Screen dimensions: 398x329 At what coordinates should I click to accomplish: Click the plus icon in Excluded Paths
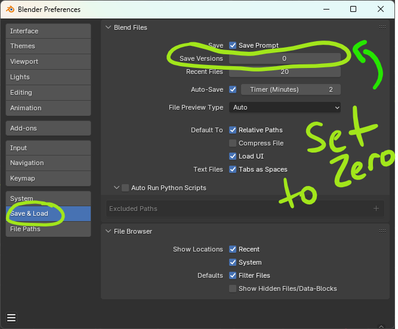pos(376,209)
